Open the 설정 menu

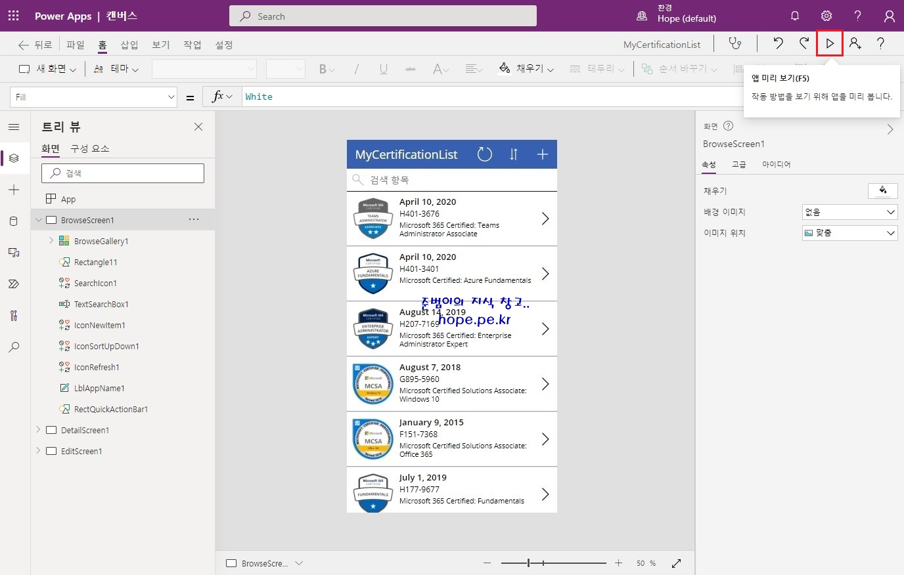click(x=224, y=45)
